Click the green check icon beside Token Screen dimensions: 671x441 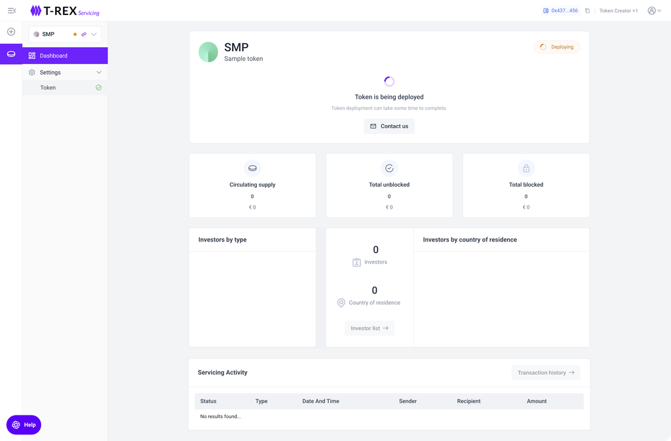click(98, 88)
